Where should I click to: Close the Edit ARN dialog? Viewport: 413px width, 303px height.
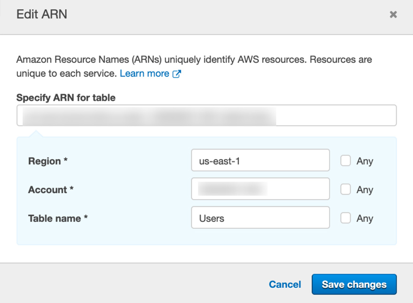click(x=393, y=14)
